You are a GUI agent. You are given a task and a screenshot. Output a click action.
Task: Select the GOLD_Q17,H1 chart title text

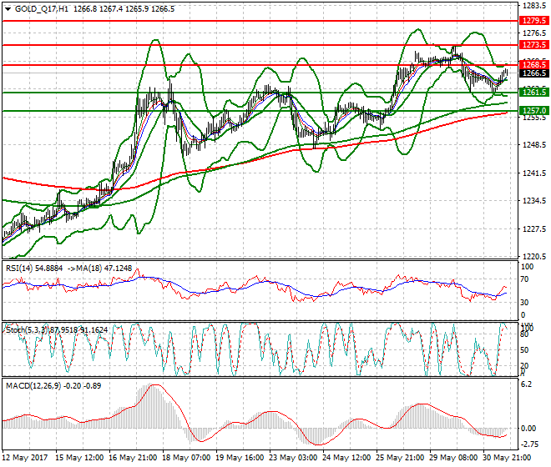(x=42, y=9)
